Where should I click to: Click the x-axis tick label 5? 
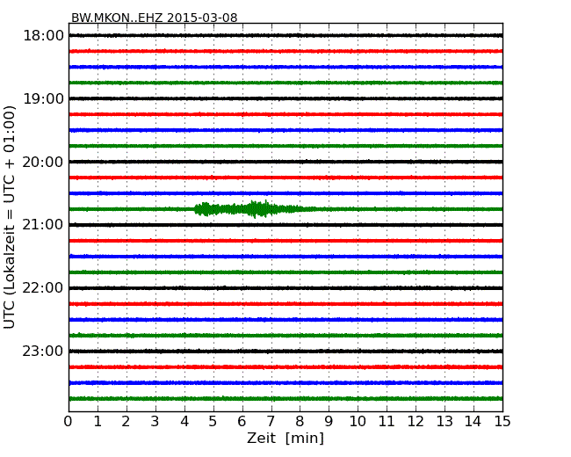tap(213, 422)
